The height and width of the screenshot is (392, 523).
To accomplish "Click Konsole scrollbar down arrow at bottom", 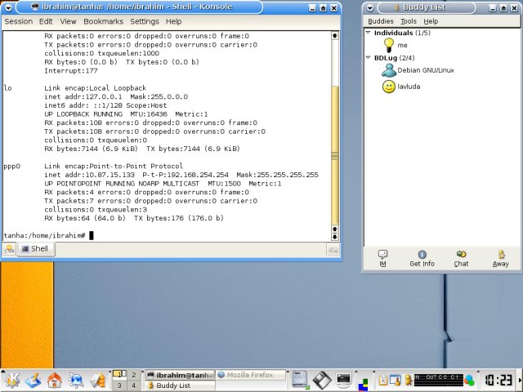I will 335,237.
